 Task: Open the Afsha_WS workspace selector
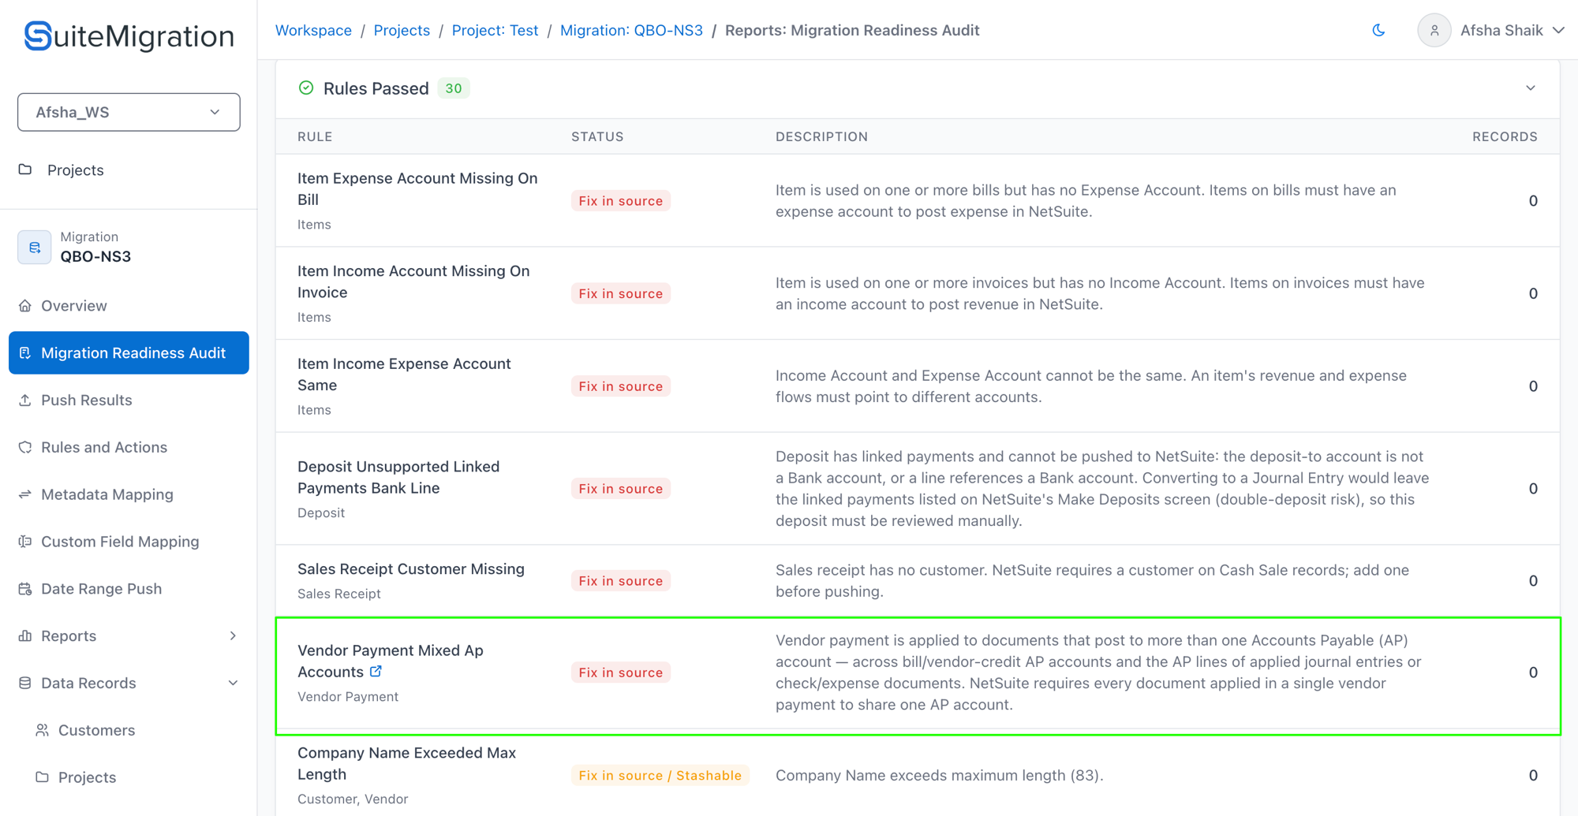point(129,112)
